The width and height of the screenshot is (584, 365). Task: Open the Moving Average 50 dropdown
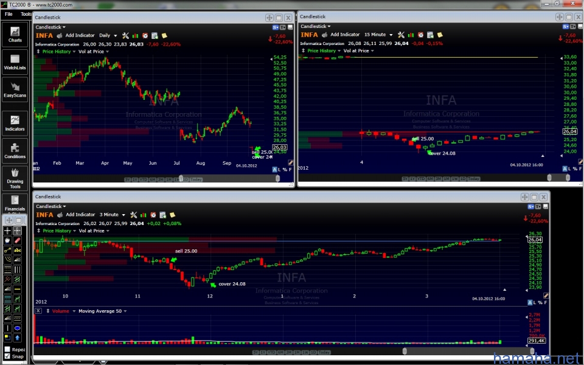tap(102, 311)
